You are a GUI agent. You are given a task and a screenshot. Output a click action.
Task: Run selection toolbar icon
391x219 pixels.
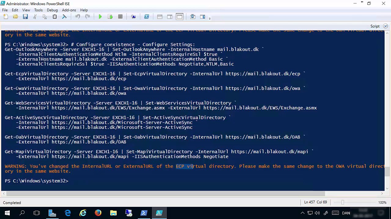[110, 17]
